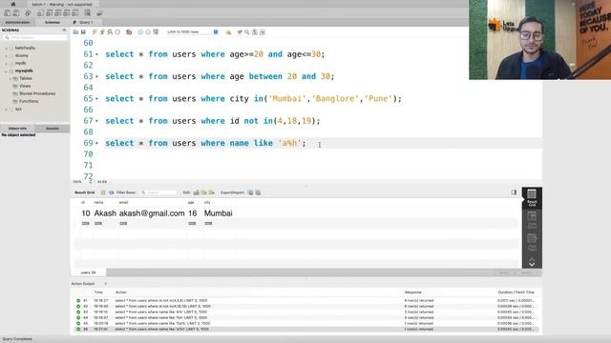Switch to the Administration tab
This screenshot has height=343, width=611.
coord(17,22)
